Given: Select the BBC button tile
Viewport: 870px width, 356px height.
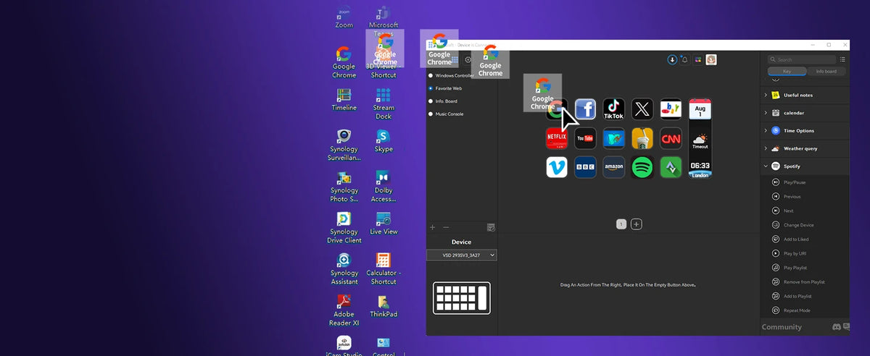Looking at the screenshot, I should coord(585,167).
